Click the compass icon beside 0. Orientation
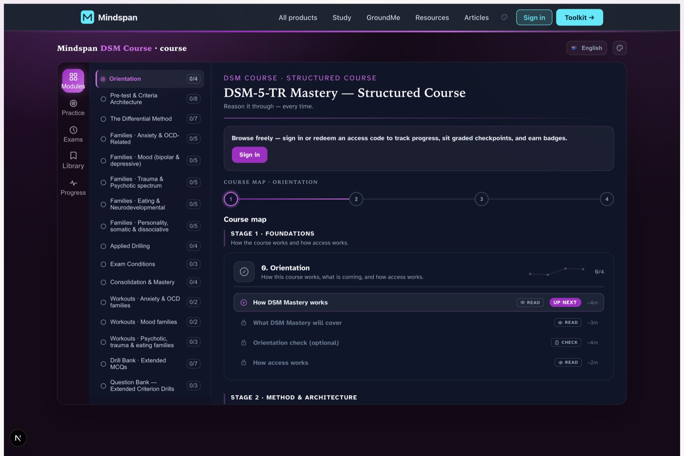The width and height of the screenshot is (684, 456). [x=244, y=272]
